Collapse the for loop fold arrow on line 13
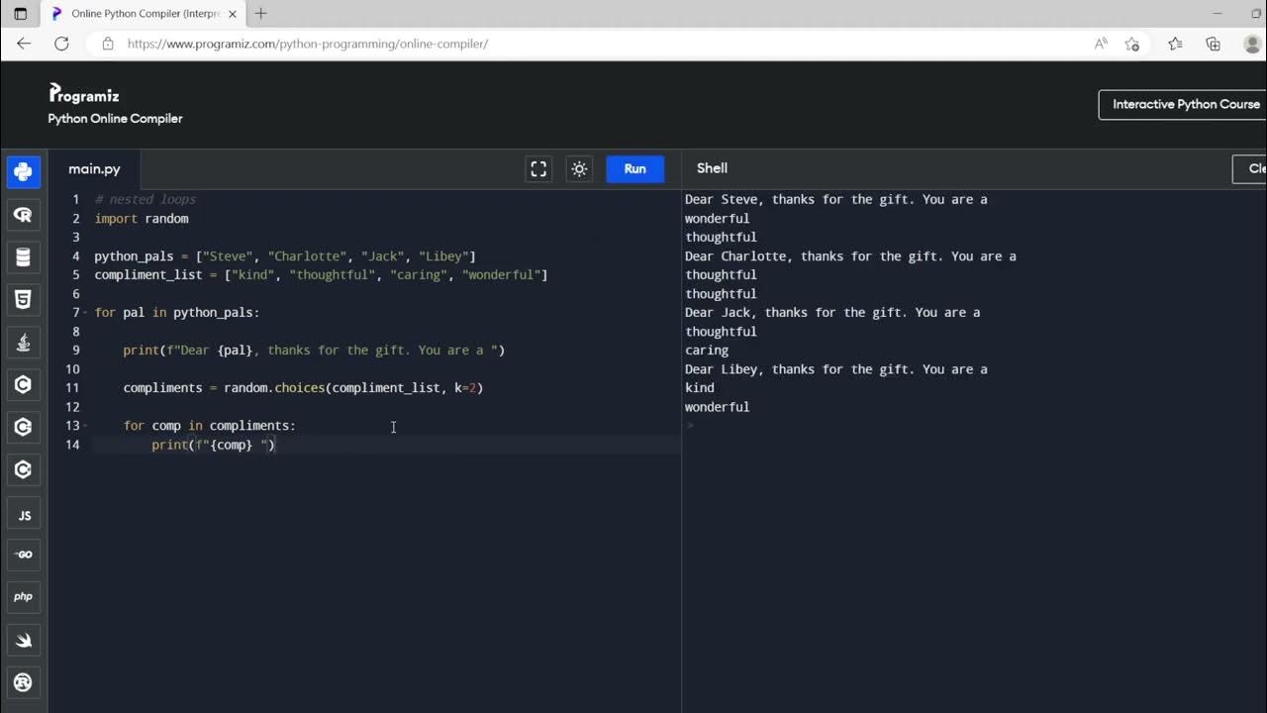1267x713 pixels. (86, 426)
